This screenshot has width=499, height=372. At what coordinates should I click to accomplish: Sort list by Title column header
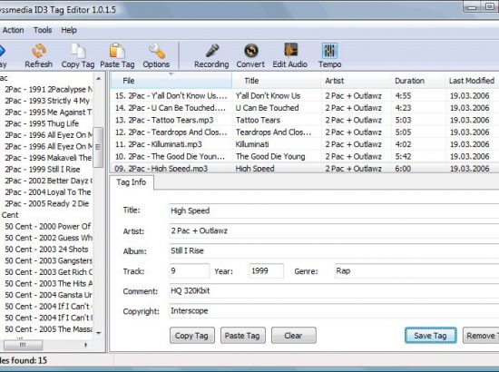pos(276,81)
